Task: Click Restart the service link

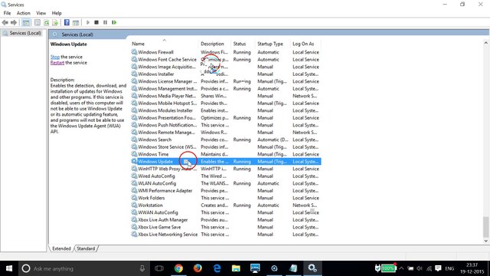Action: (x=57, y=63)
